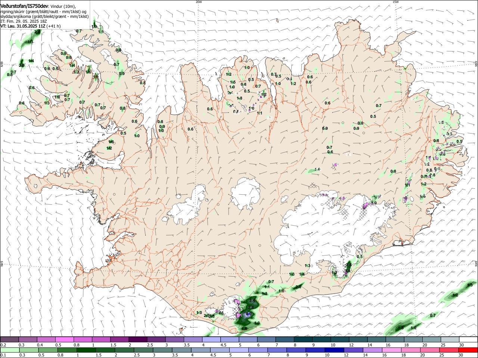Click the '(+41 h)' forecast offset text
The height and width of the screenshot is (358, 478).
pyautogui.click(x=54, y=26)
